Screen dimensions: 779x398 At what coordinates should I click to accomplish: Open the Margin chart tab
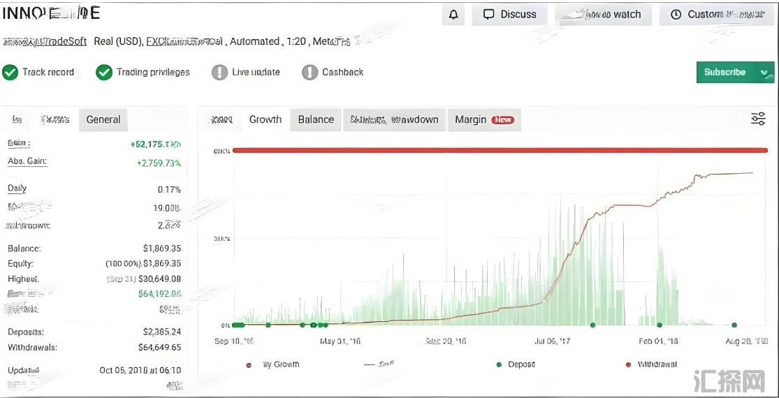[x=470, y=119]
